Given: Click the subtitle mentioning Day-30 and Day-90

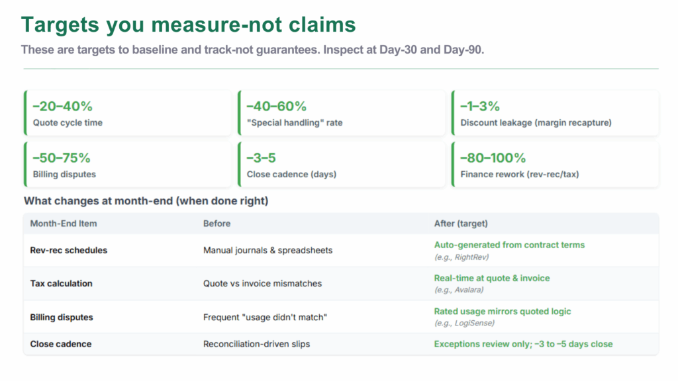Looking at the screenshot, I should (x=252, y=50).
